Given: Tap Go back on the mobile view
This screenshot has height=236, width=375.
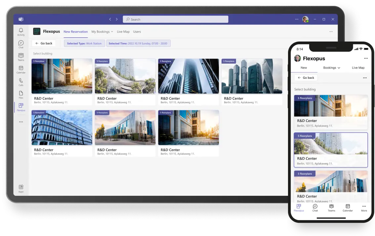Looking at the screenshot, I should [306, 77].
